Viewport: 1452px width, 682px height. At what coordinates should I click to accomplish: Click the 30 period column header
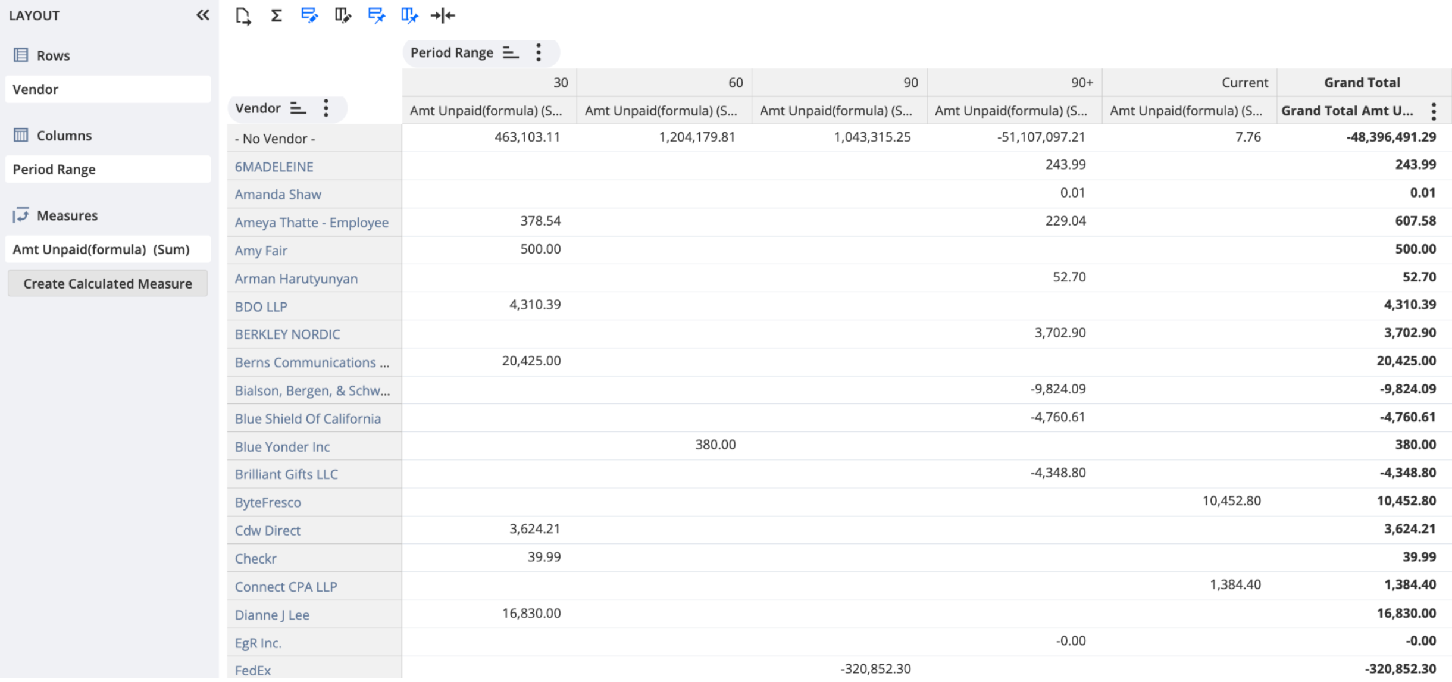tap(489, 83)
